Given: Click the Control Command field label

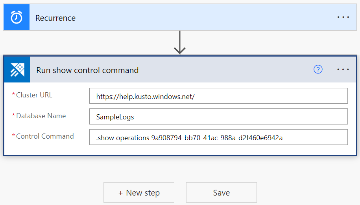Looking at the screenshot, I should [45, 136].
